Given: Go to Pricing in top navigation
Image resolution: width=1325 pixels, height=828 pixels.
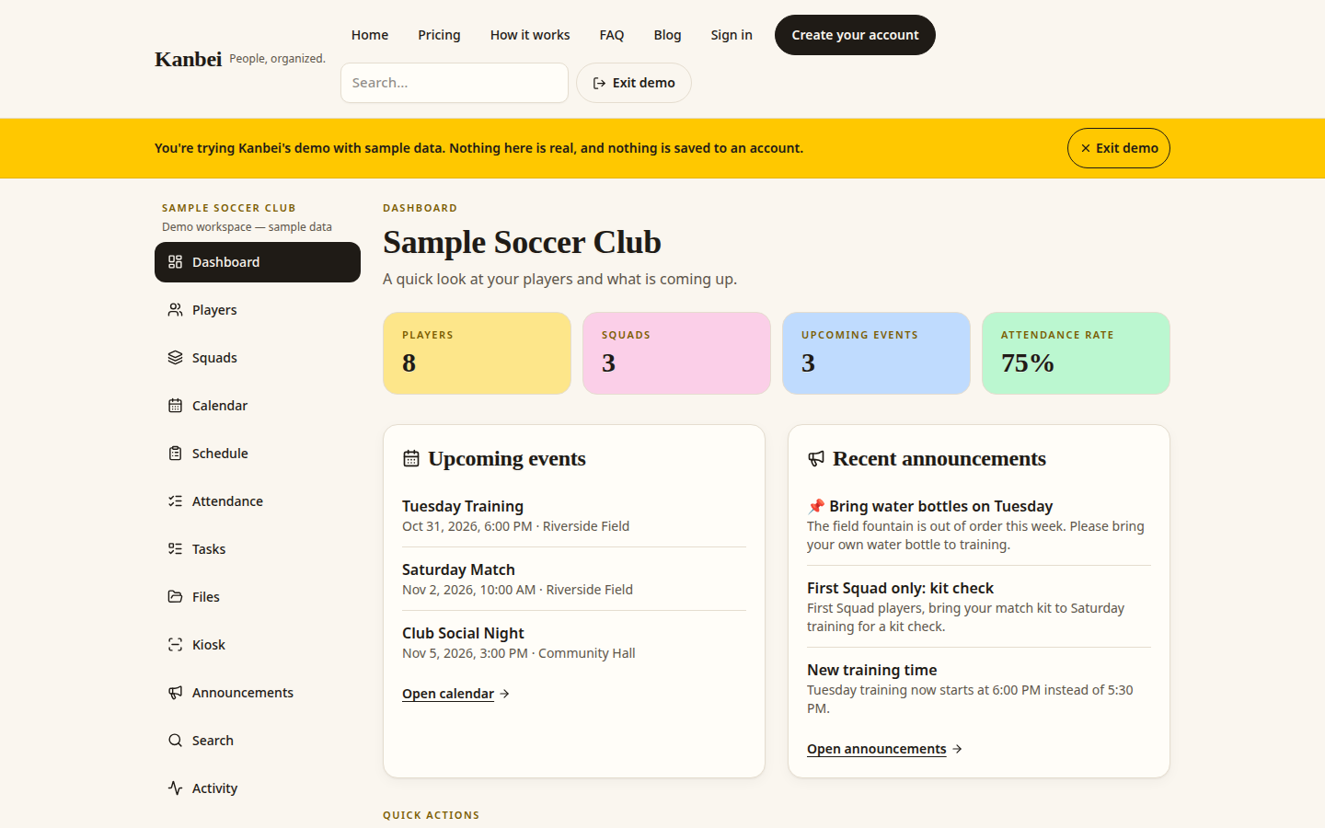Looking at the screenshot, I should (x=439, y=35).
